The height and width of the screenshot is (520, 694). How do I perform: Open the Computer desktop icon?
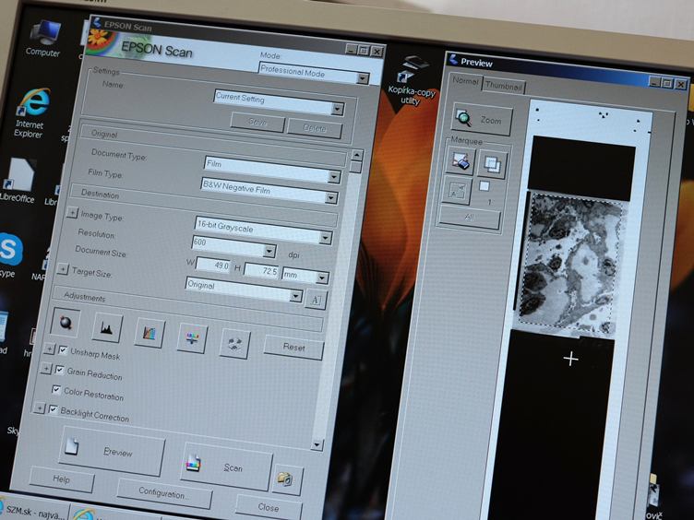[x=43, y=39]
